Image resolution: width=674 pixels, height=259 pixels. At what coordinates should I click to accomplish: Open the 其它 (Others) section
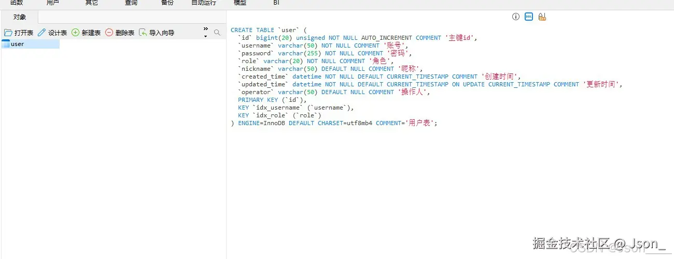(91, 3)
